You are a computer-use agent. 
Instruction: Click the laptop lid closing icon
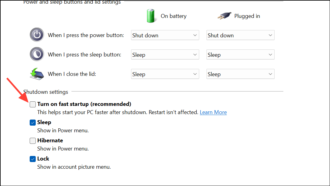[37, 73]
